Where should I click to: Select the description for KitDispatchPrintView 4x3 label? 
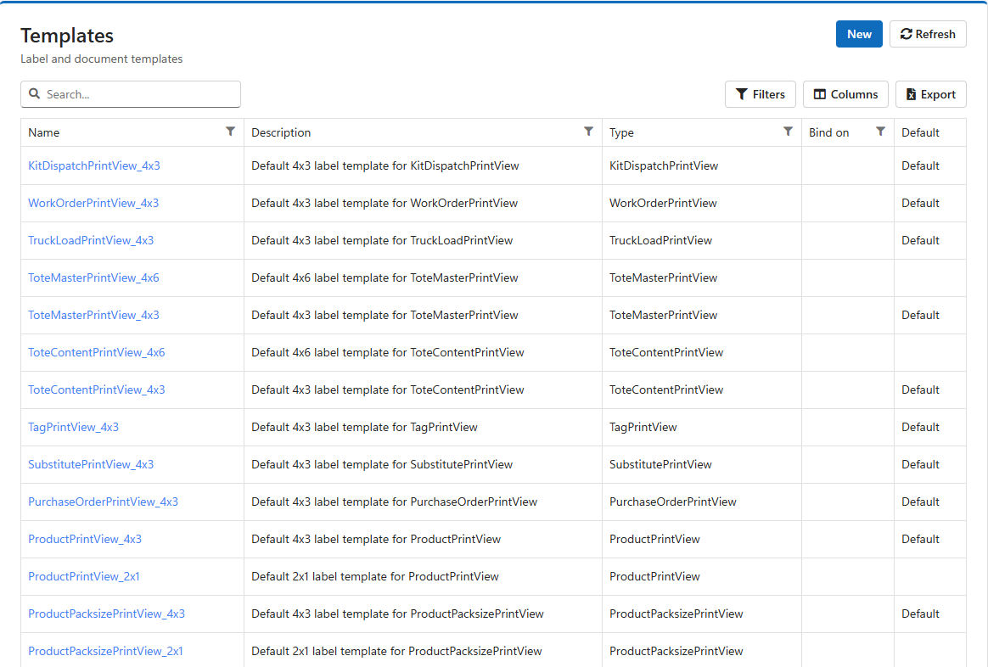tap(385, 165)
